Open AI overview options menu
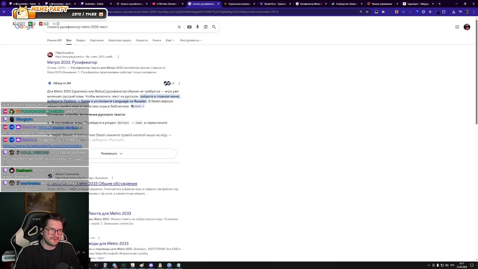Viewport: 478px width, 269px height. [x=179, y=83]
